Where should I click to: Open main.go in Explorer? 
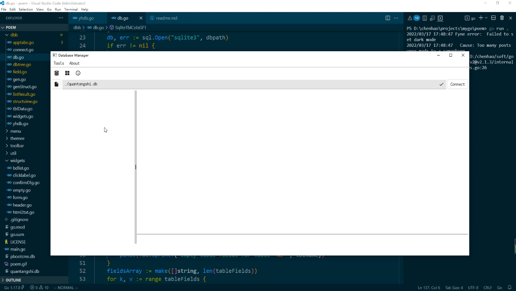click(18, 249)
